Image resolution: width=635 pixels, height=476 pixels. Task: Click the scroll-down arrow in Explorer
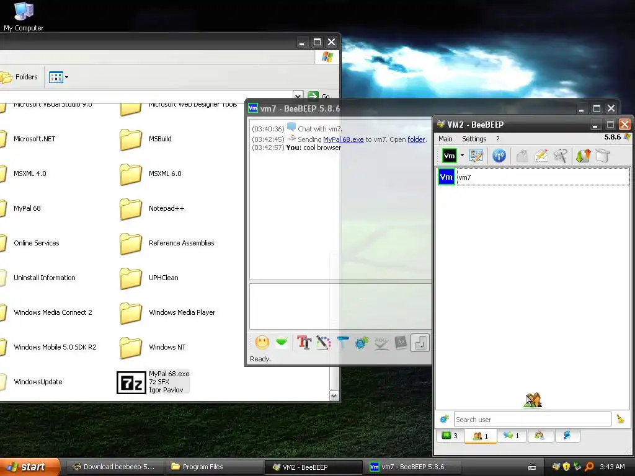[334, 396]
